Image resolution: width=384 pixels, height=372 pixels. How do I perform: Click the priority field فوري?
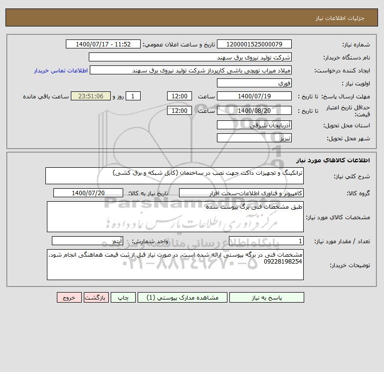254,83
